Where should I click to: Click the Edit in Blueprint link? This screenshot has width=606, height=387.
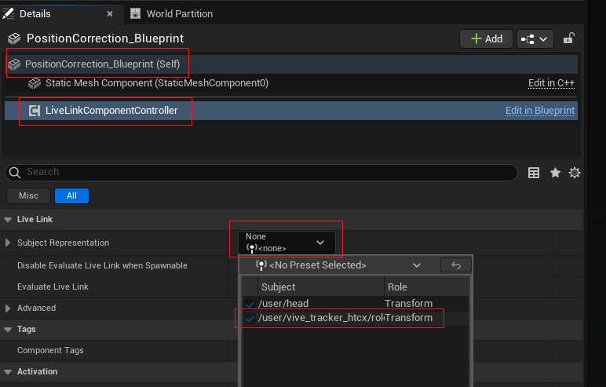(x=540, y=111)
